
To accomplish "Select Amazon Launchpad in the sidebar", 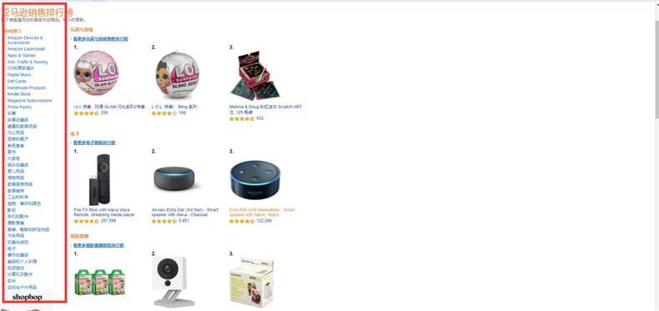I will tap(26, 48).
